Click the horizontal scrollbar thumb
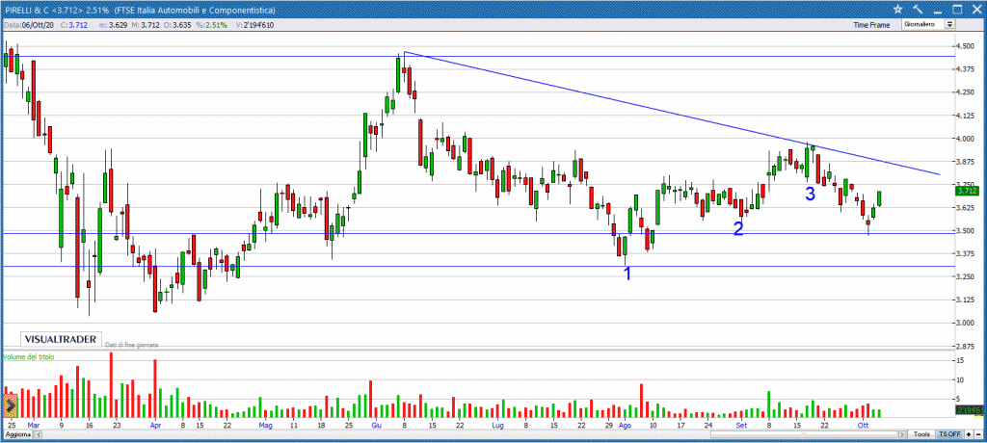Image resolution: width=987 pixels, height=443 pixels. (804, 434)
